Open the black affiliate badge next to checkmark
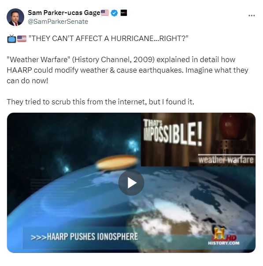 (124, 13)
